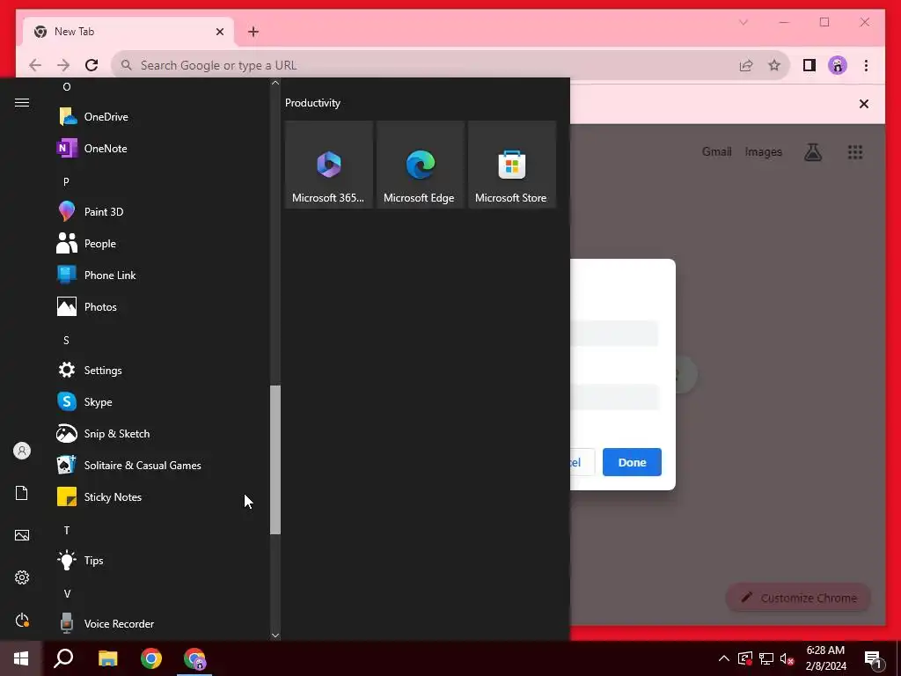Jump to letter V section header
The image size is (901, 676).
67,594
